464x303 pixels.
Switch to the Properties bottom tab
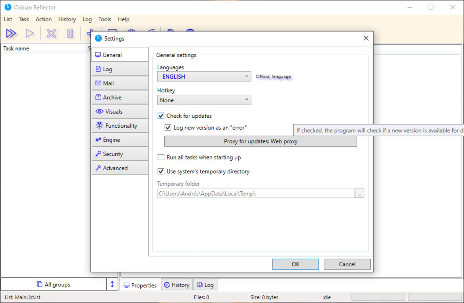(140, 285)
